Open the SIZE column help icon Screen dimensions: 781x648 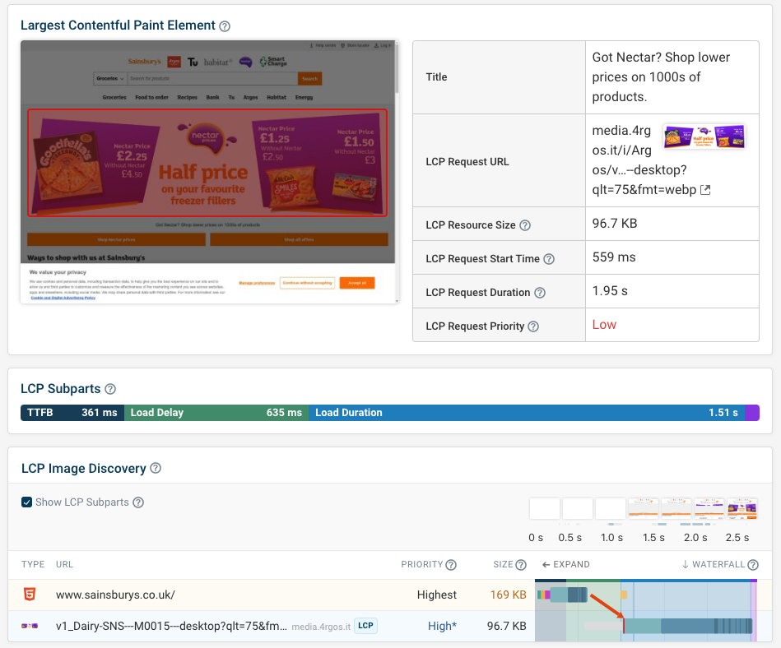point(521,565)
